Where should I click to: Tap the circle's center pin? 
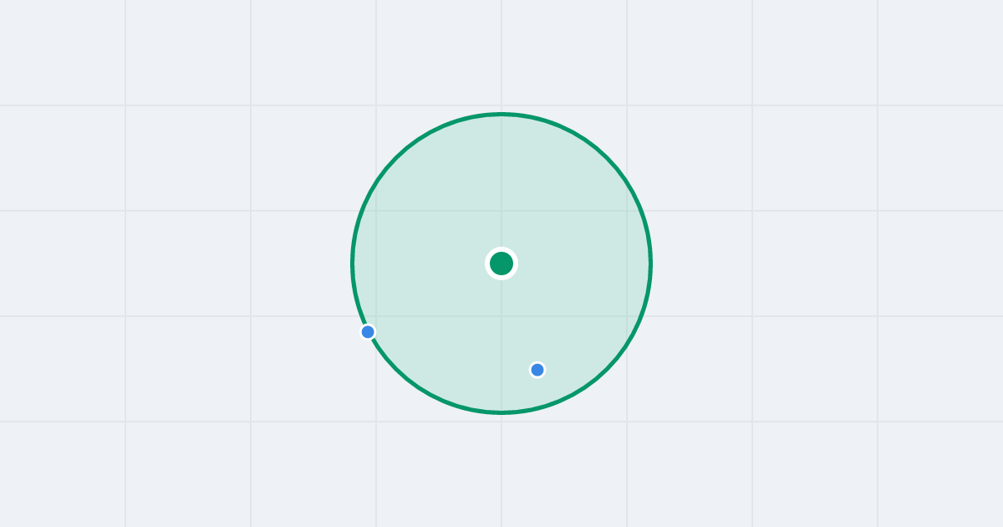coord(501,263)
